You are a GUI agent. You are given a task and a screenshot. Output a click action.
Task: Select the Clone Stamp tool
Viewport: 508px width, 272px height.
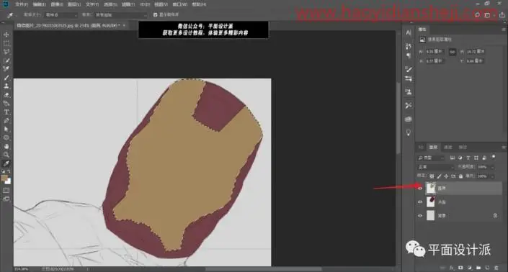point(6,86)
